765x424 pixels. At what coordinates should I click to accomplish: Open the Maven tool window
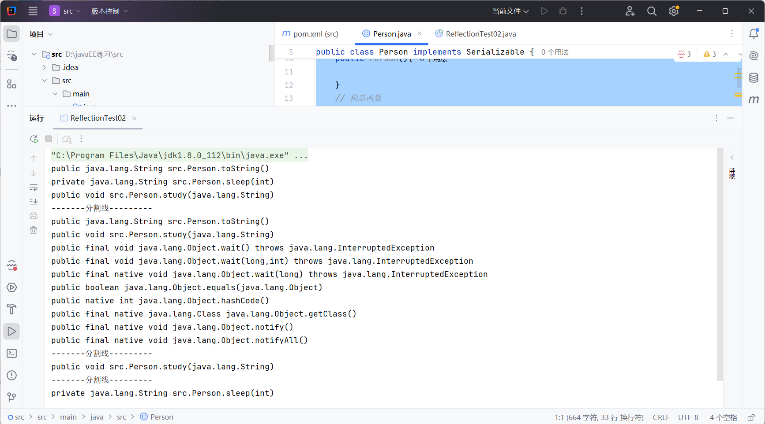tap(754, 100)
